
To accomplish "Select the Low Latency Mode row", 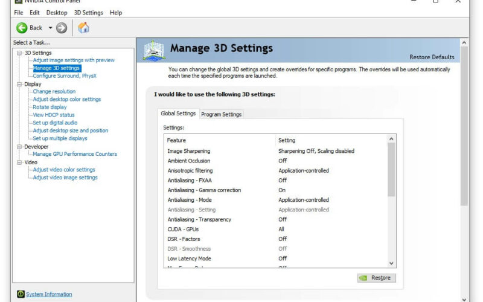I will pos(276,259).
